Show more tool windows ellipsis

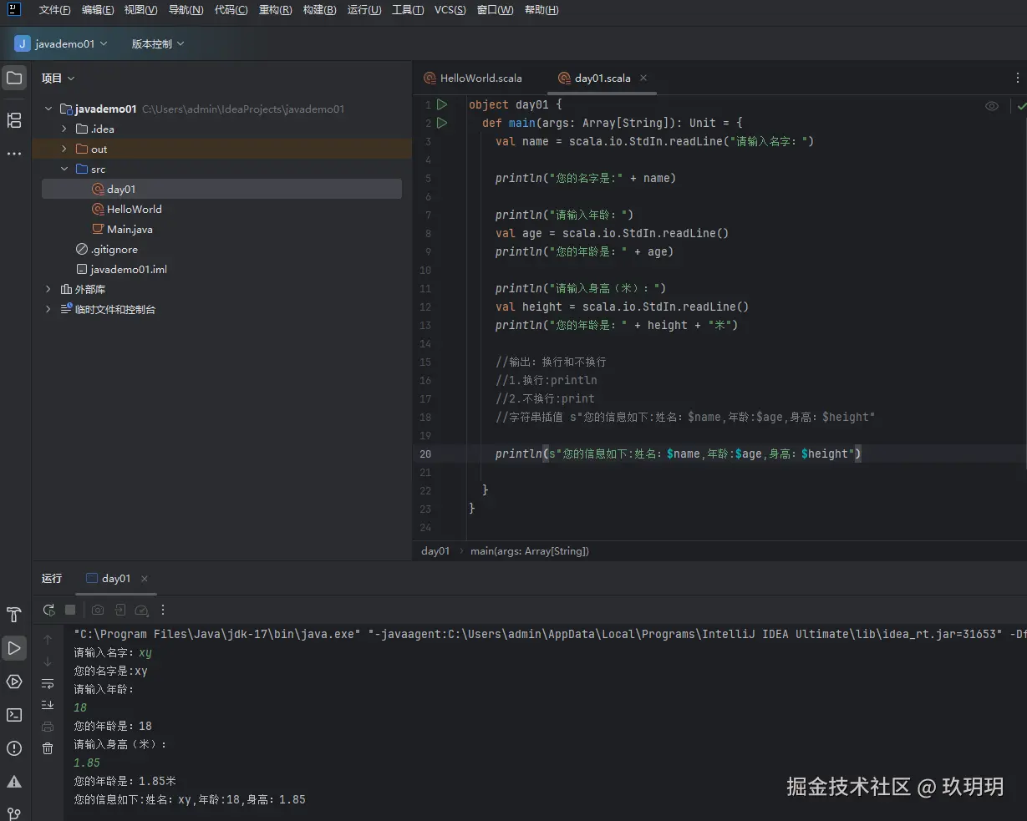[x=14, y=154]
